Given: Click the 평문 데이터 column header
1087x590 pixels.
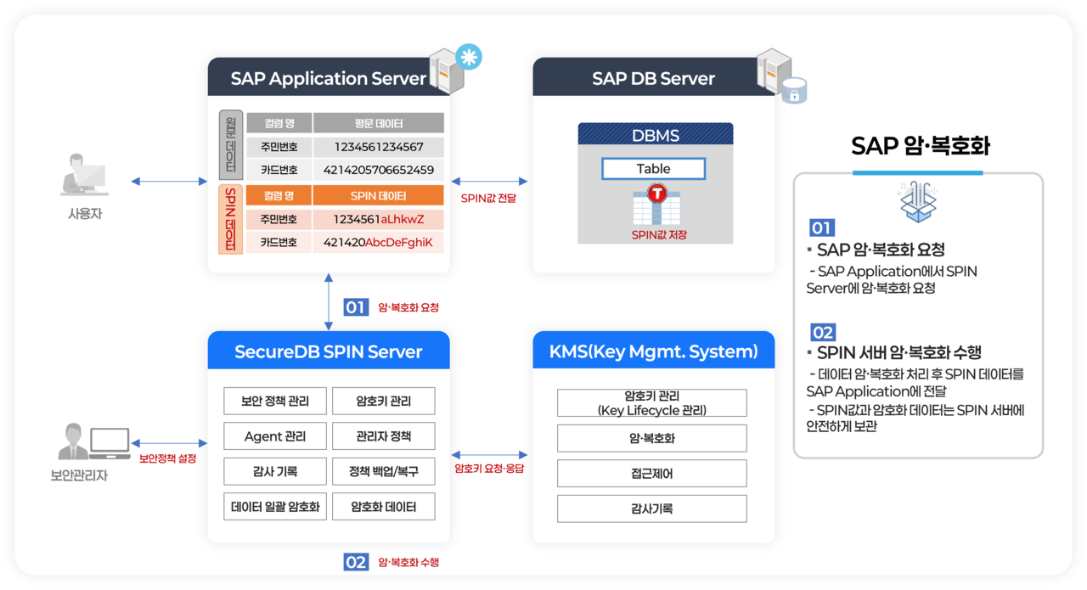Looking at the screenshot, I should coord(379,123).
